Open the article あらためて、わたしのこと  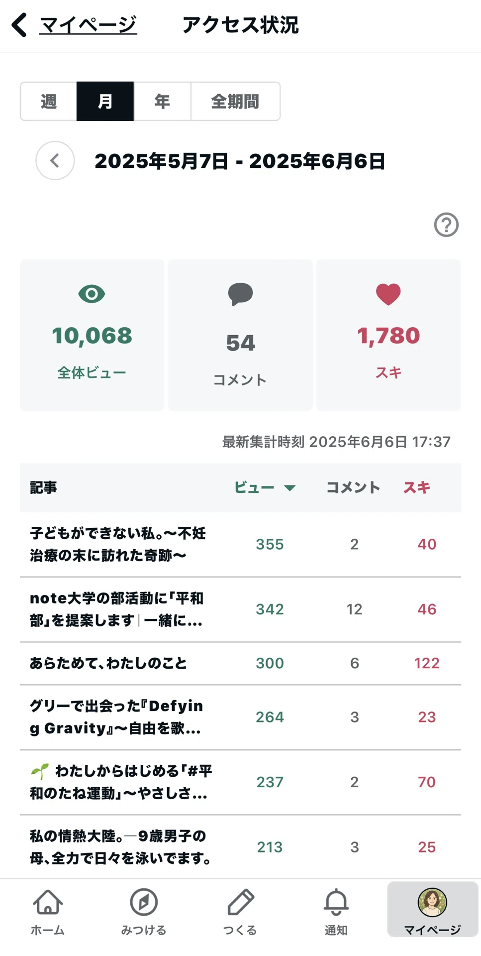point(108,663)
